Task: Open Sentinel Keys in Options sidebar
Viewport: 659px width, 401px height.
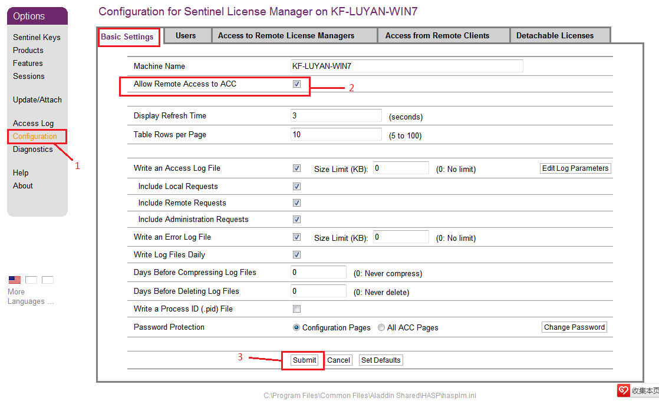Action: 37,38
